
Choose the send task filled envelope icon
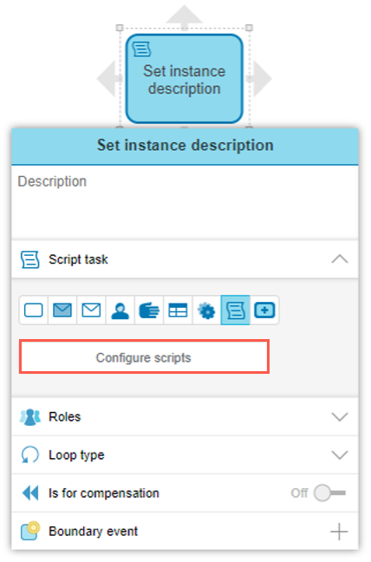click(62, 310)
